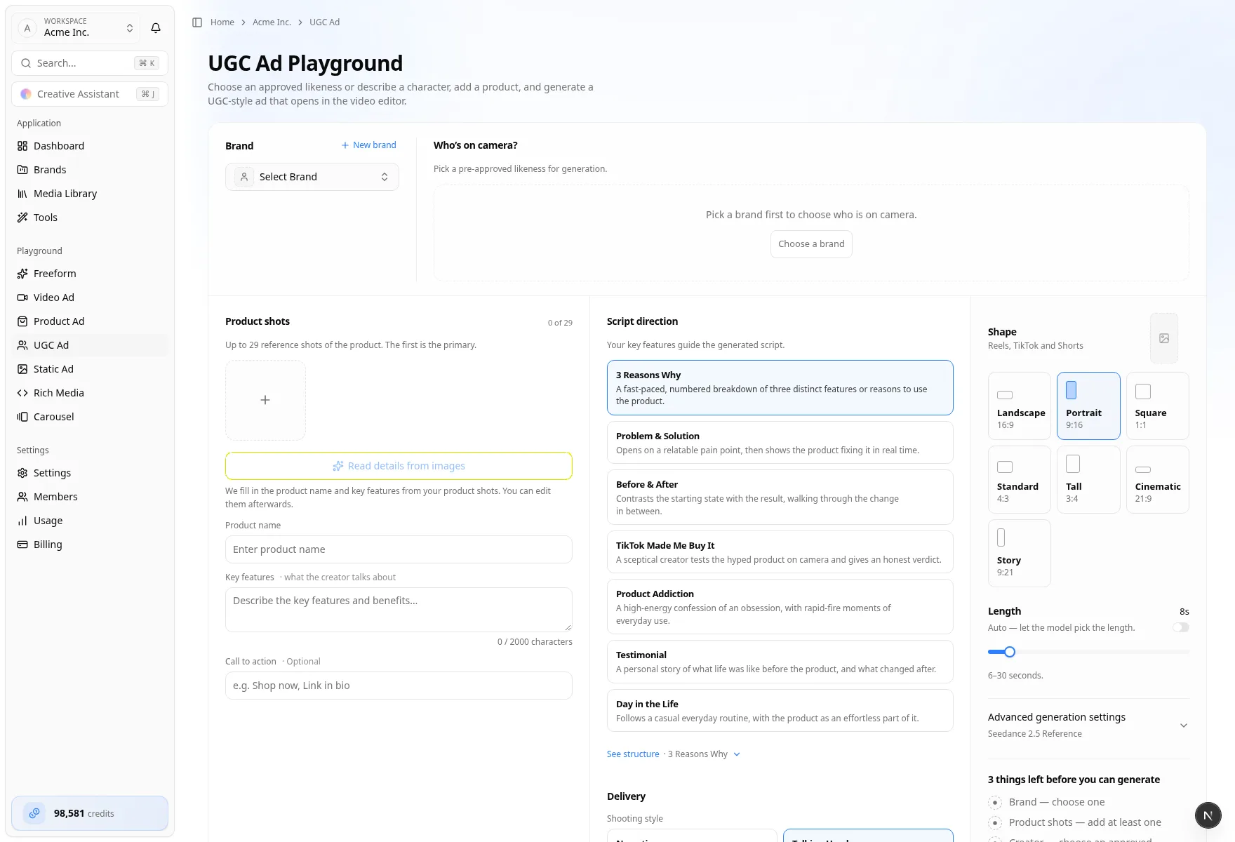Expand Advanced generation settings
The image size is (1235, 842).
pyautogui.click(x=1088, y=725)
